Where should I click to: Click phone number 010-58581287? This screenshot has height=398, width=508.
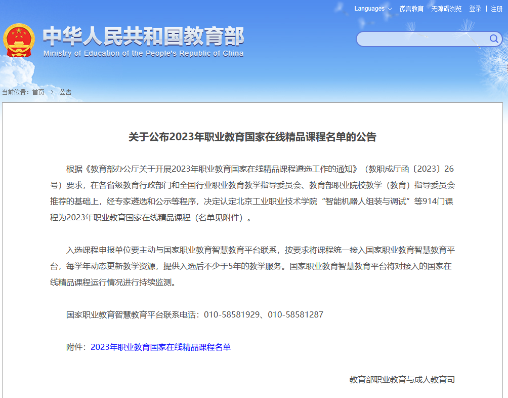(295, 315)
